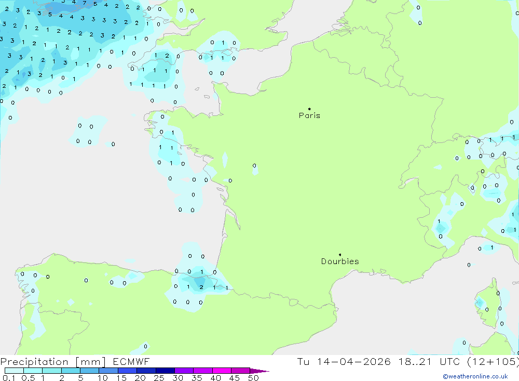Click the above-50 mm legend arrow tip

click(260, 371)
